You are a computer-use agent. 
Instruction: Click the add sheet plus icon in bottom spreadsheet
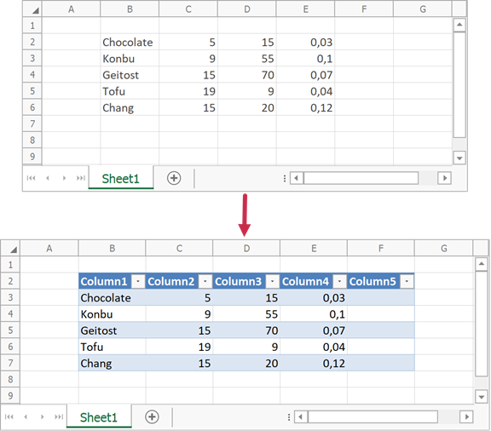pyautogui.click(x=152, y=417)
